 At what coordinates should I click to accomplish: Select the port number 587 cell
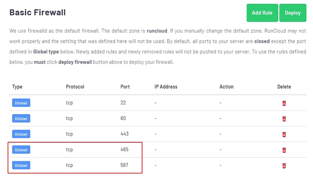pyautogui.click(x=124, y=165)
